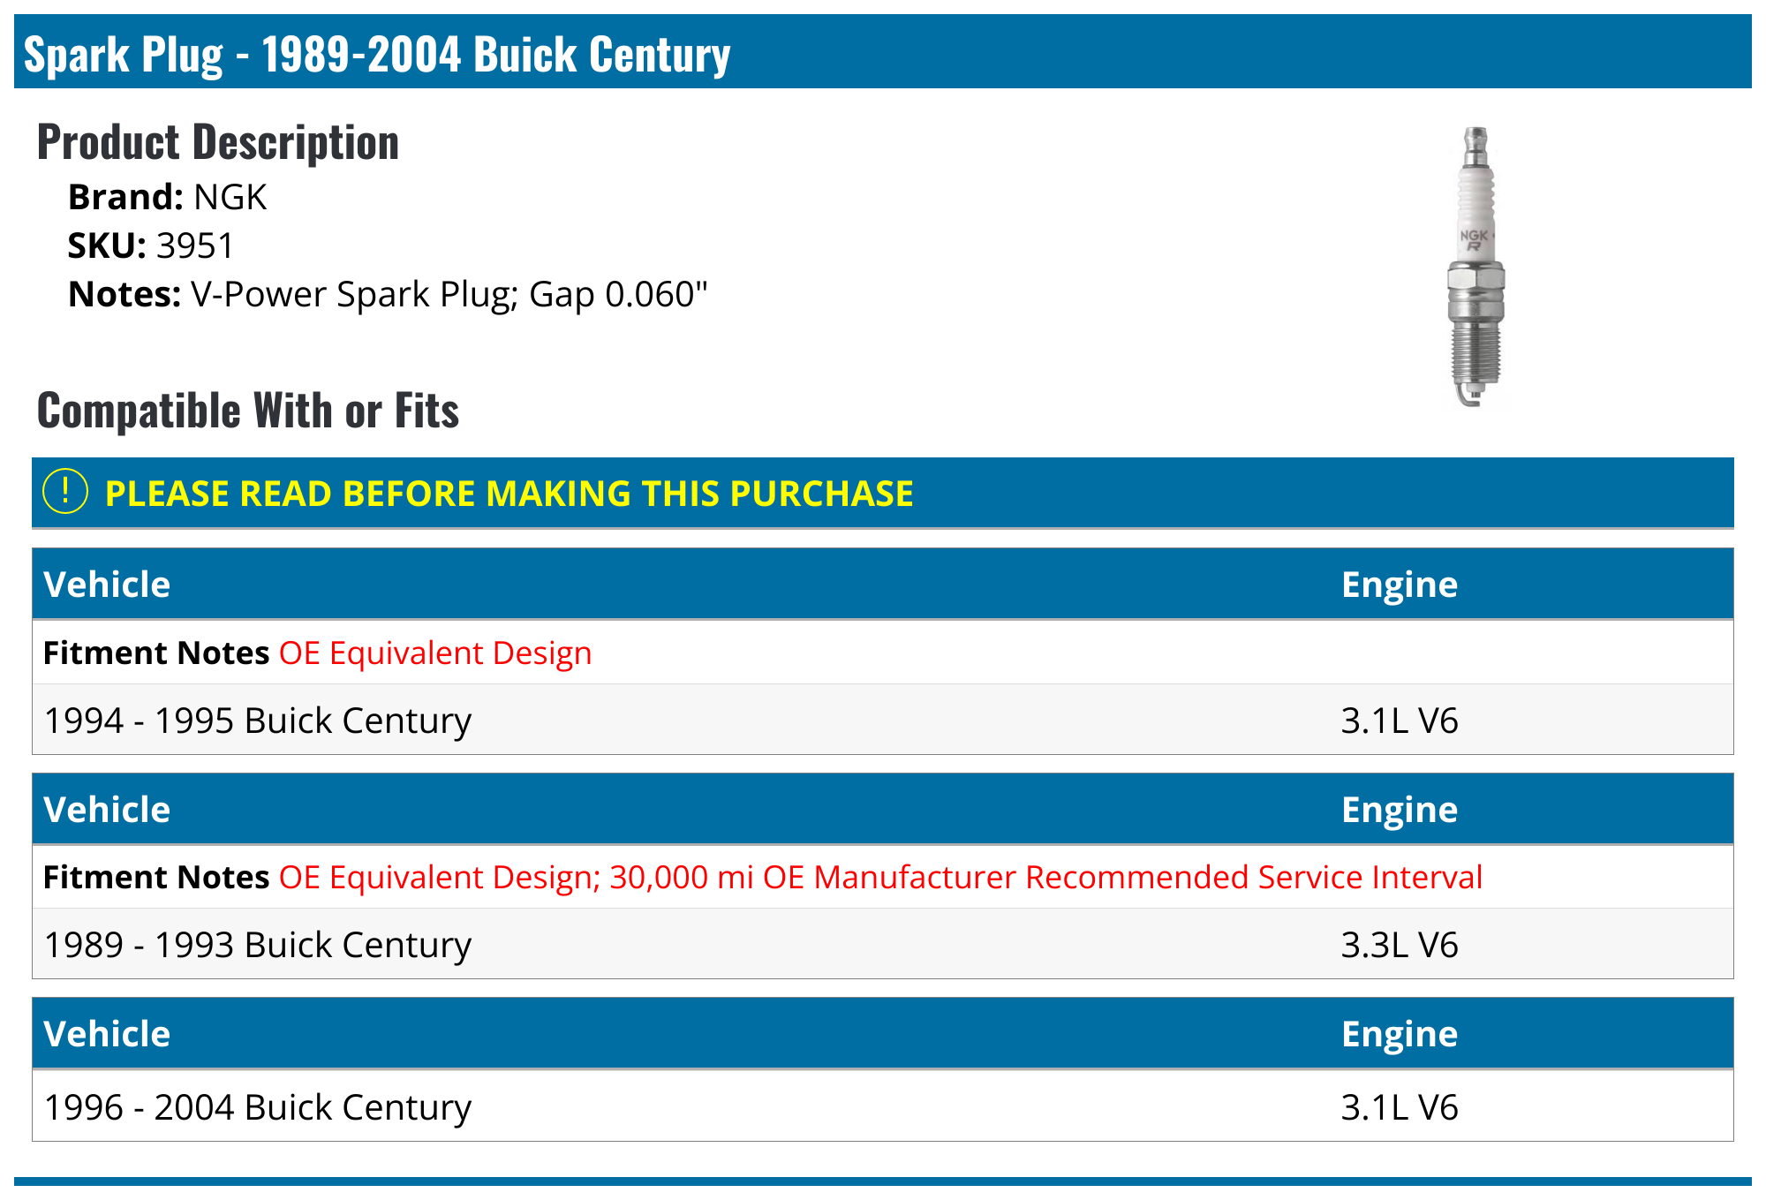Click the red OE Equivalent Design fitment note above 1994 - 1995
The width and height of the screenshot is (1766, 1200).
coord(435,653)
